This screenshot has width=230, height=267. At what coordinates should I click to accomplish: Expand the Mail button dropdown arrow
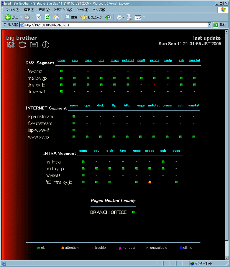tap(124, 17)
